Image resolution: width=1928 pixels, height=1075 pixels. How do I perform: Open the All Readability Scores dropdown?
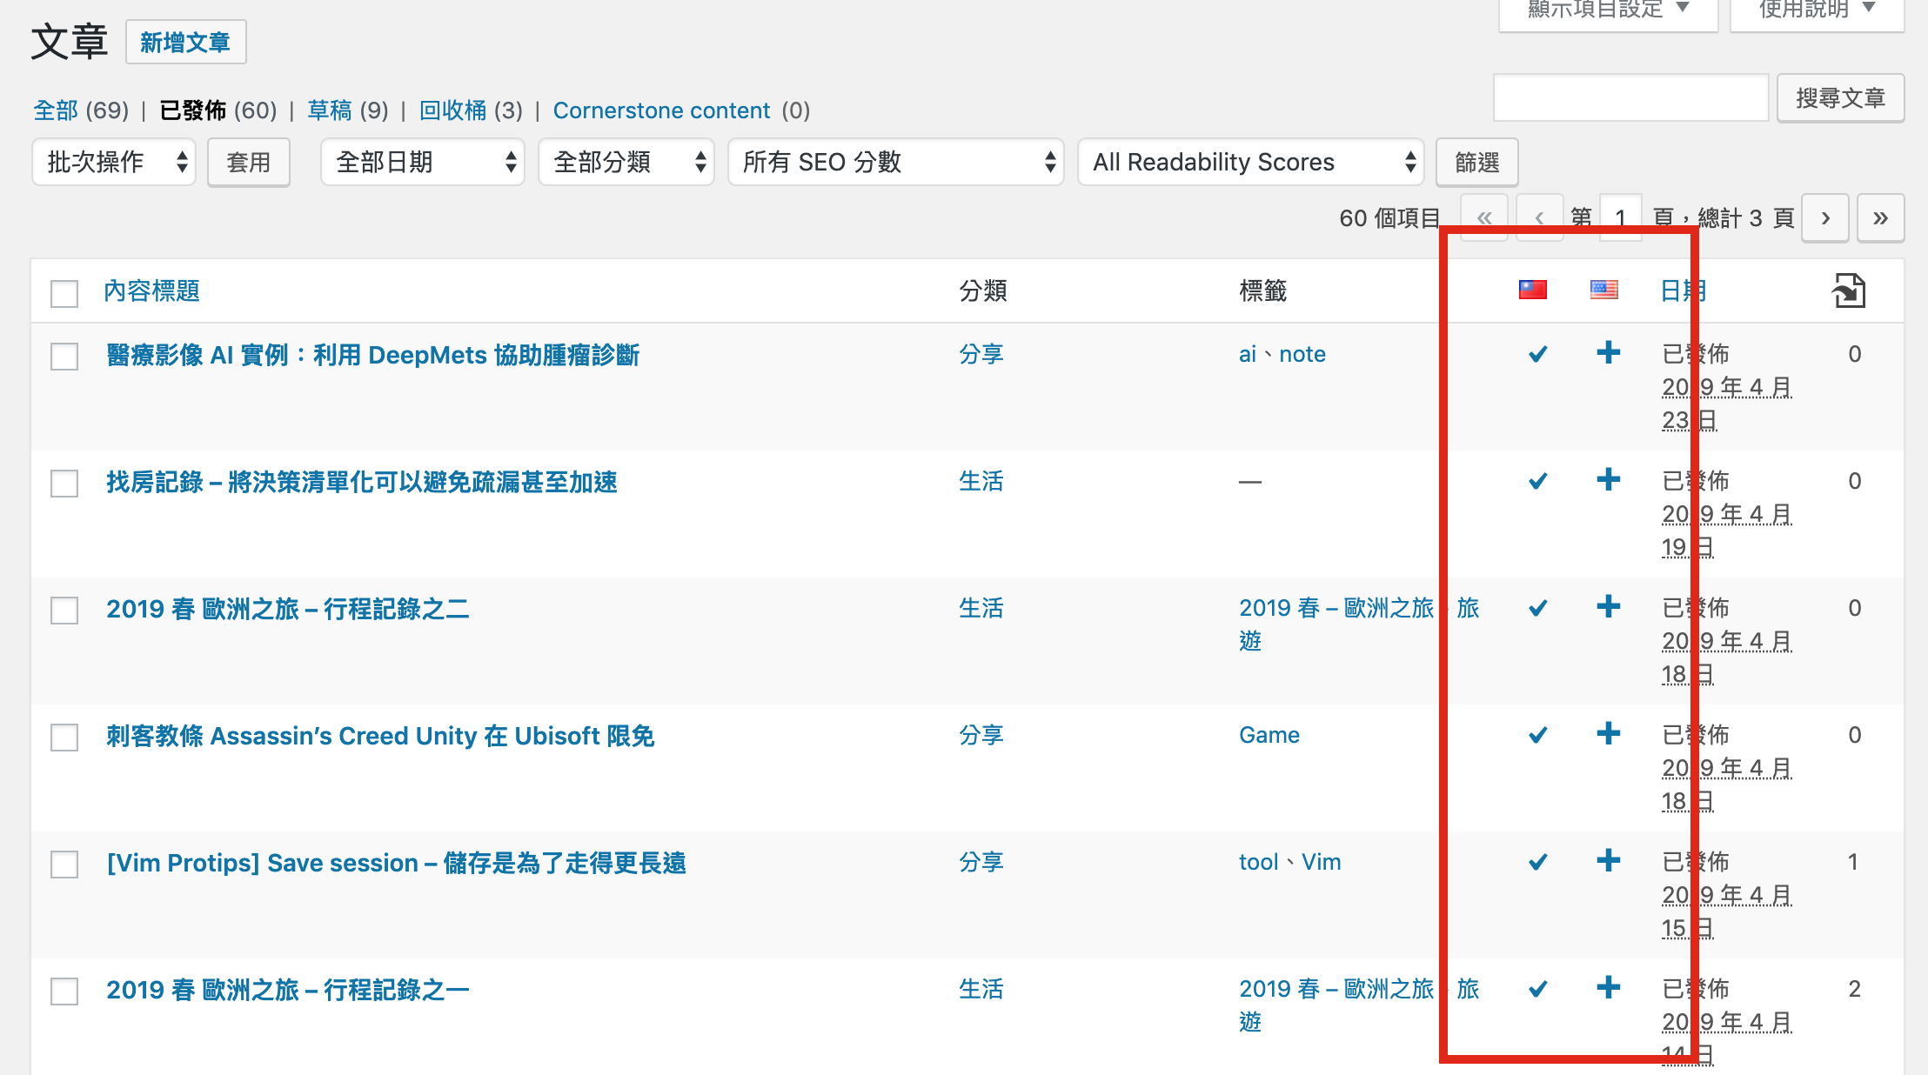pyautogui.click(x=1250, y=162)
